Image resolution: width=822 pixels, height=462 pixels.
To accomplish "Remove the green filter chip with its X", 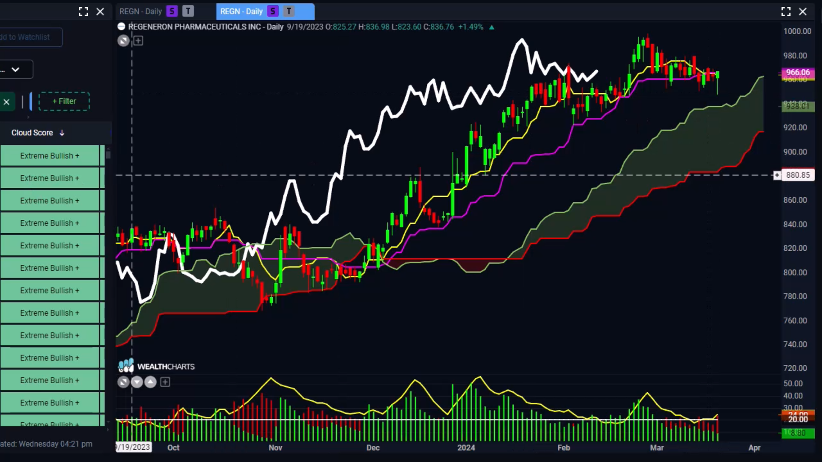I will tap(6, 102).
